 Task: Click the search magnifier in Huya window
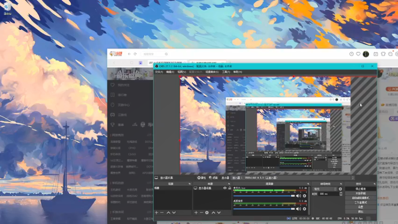(x=166, y=54)
